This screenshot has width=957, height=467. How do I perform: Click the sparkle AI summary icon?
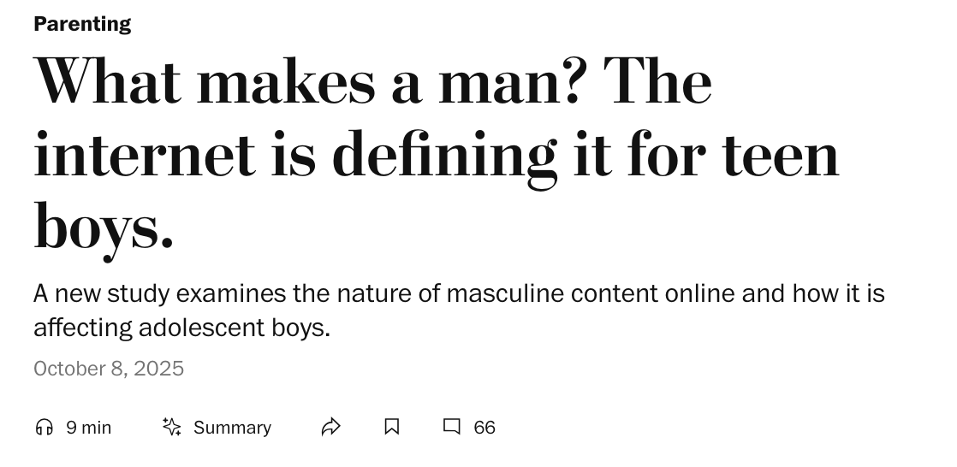(172, 427)
